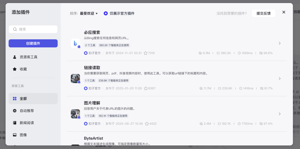Click the star favorite icon for 图片理解 (4422)
The width and height of the screenshot is (300, 149).
pyautogui.click(x=147, y=124)
